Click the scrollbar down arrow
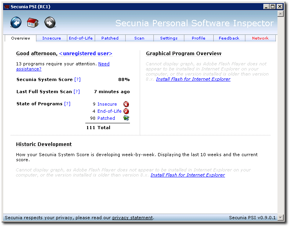Image resolution: width=290 pixels, height=227 pixels. (281, 217)
